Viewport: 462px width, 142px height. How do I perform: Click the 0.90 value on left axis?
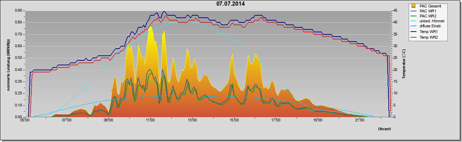point(18,11)
